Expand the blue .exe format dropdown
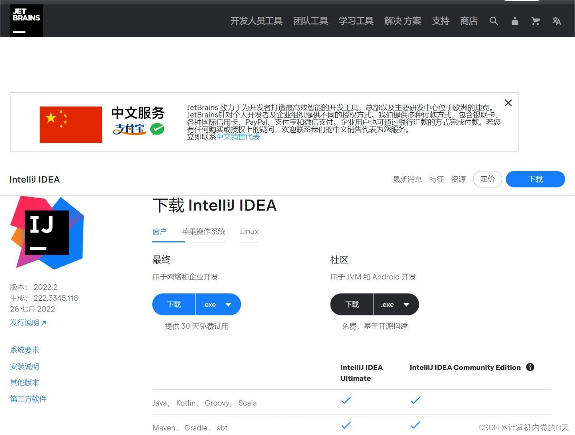Screen dimensions: 575x435 (x=218, y=304)
